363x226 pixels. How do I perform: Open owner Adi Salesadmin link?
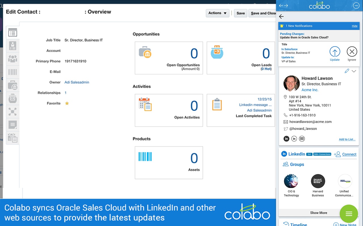tap(77, 82)
